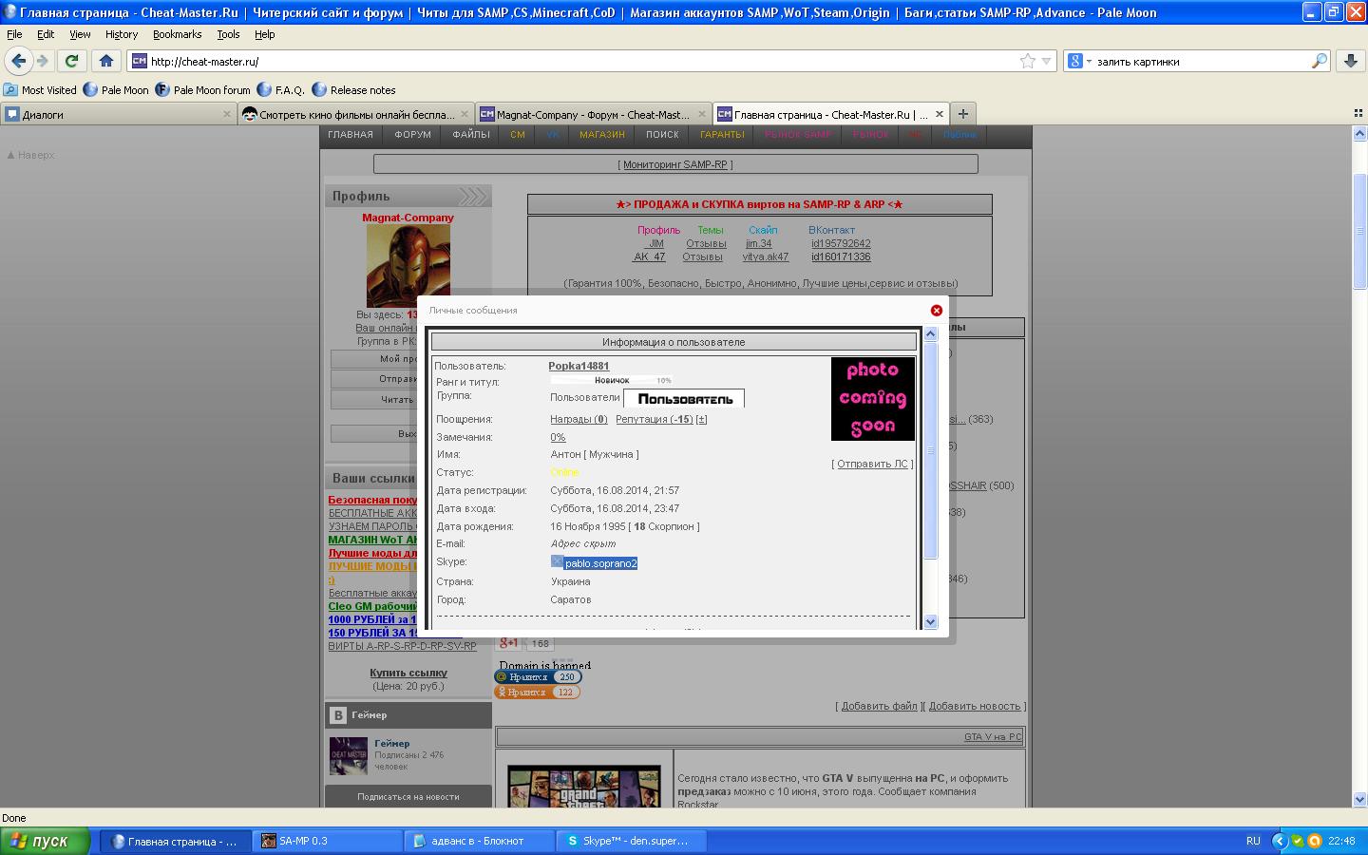Image resolution: width=1368 pixels, height=855 pixels.
Task: Close the Главная страница tab
Action: pos(939,114)
